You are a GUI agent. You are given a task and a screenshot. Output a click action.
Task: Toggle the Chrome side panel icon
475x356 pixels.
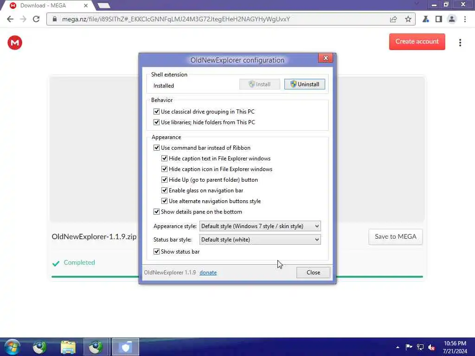coord(438,19)
